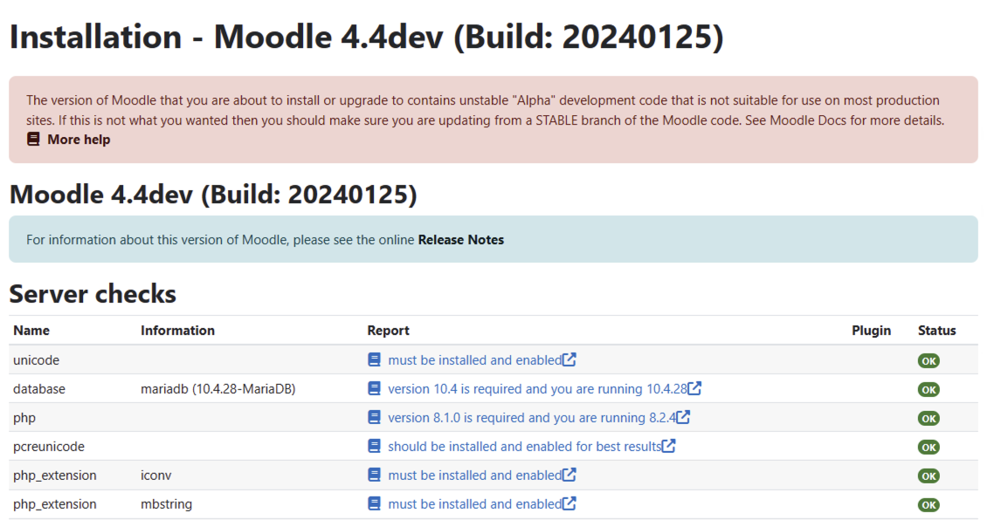Click the Status column header
The image size is (994, 520).
[937, 331]
